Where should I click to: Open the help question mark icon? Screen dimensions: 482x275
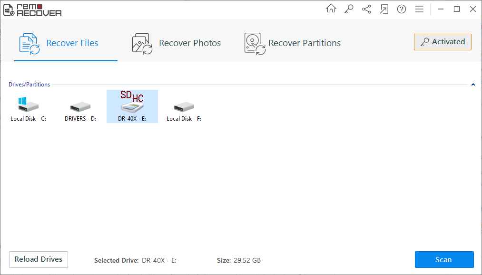pos(402,9)
